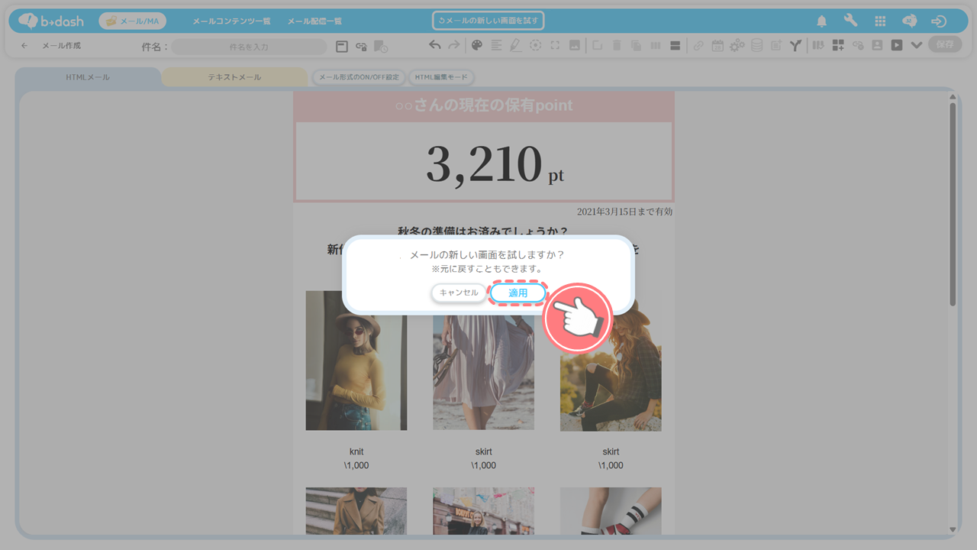Open the apps grid icon
This screenshot has width=977, height=550.
[880, 21]
